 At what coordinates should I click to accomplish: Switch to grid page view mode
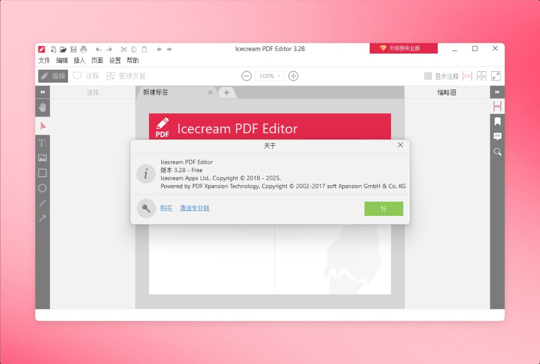point(481,76)
